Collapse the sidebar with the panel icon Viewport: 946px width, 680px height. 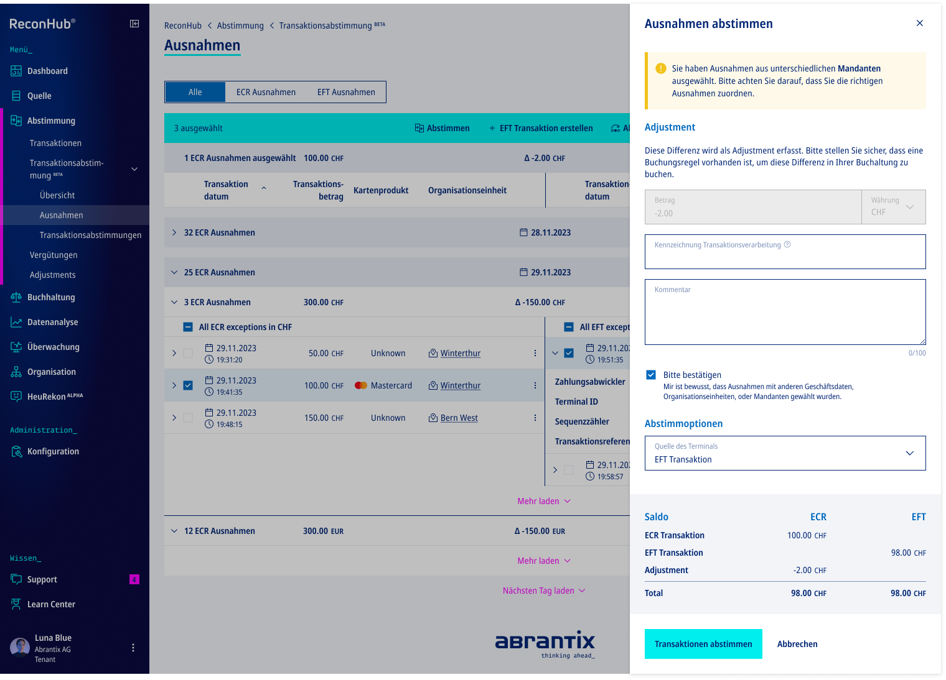point(134,24)
